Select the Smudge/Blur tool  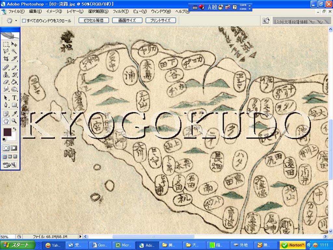point(6,89)
